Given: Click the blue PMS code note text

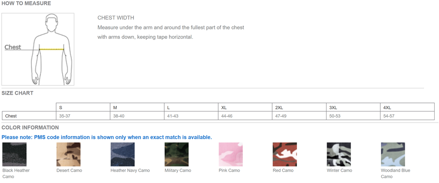Looking at the screenshot, I should [107, 137].
